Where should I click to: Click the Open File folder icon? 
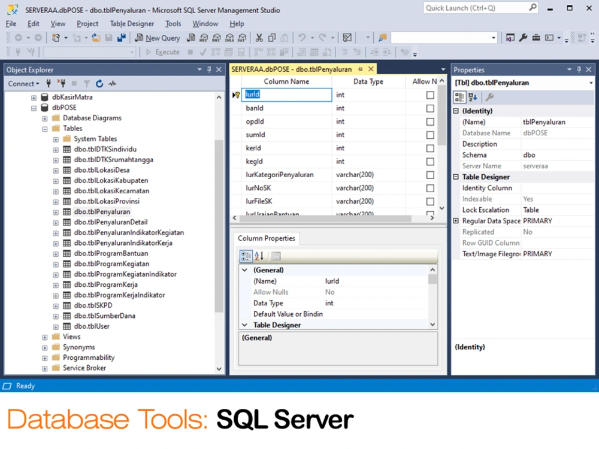click(96, 38)
